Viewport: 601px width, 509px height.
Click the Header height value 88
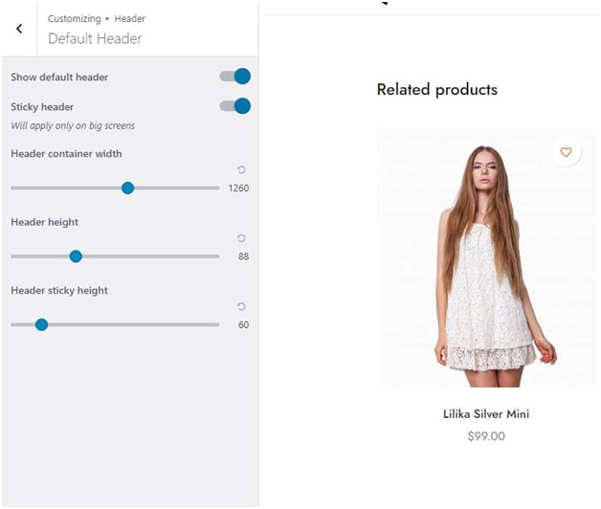243,256
